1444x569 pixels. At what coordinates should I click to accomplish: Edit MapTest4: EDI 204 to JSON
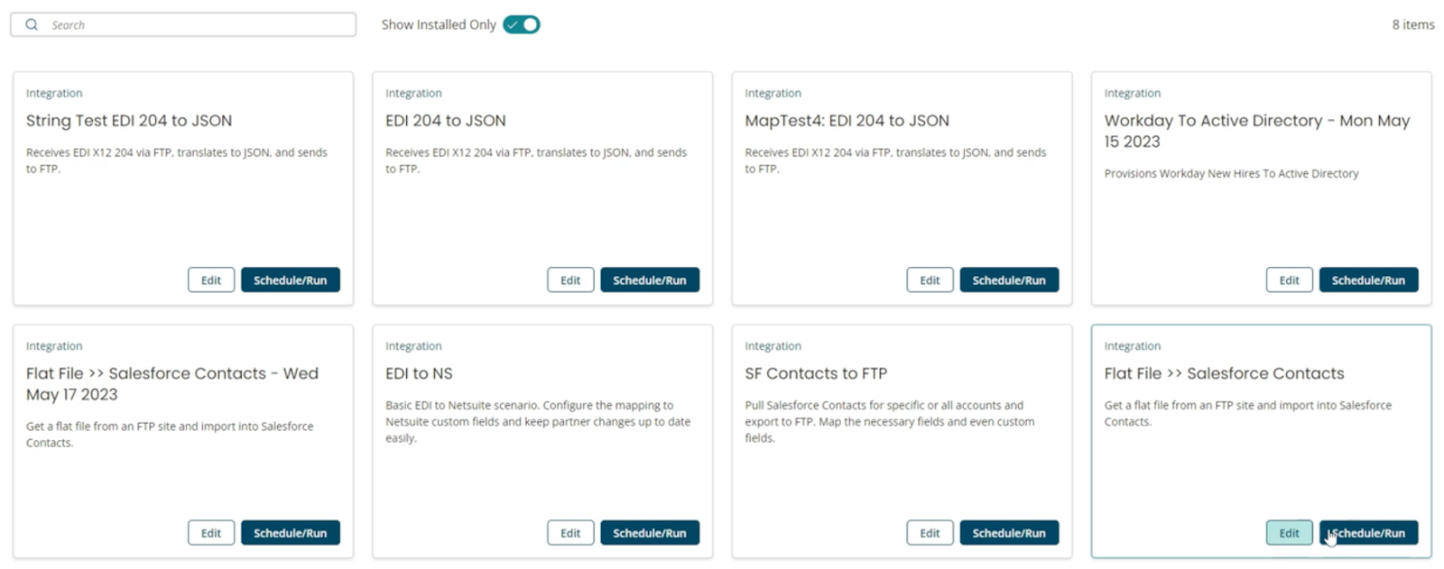[930, 280]
